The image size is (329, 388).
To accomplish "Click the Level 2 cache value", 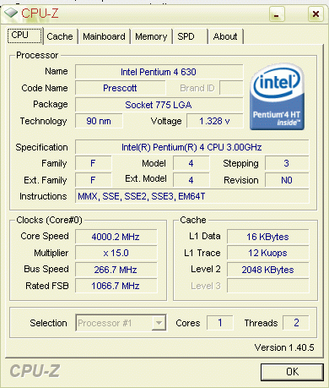I will pos(267,270).
